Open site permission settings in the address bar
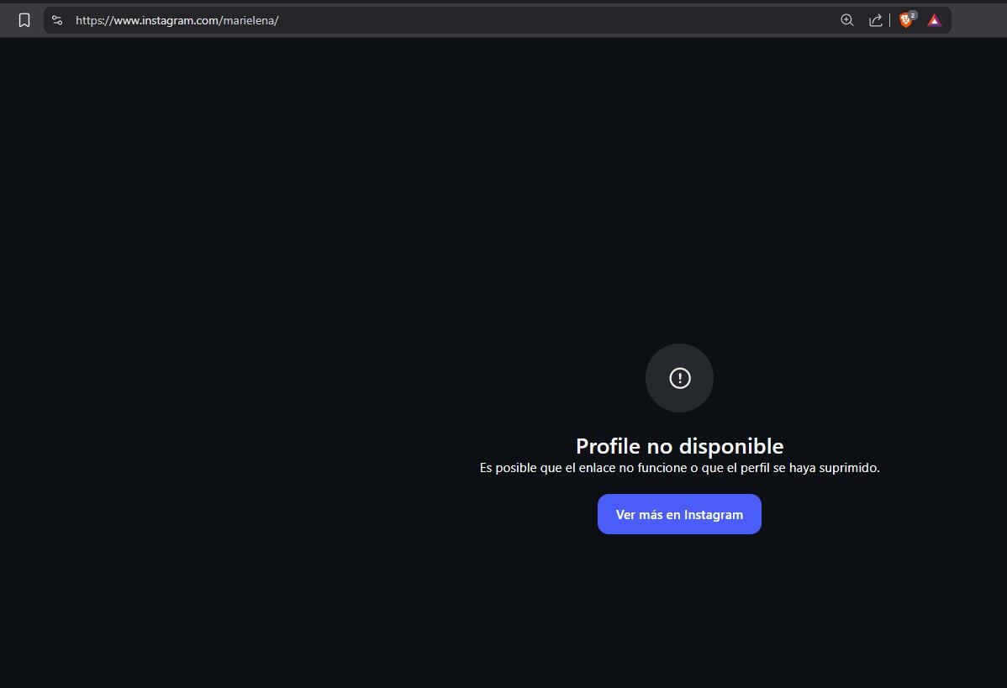The image size is (1007, 688). 56,19
